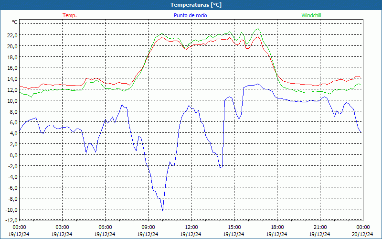The image size is (382, 239).
Task: Click the 8,0 y-axis value
Action: (x=13, y=111)
